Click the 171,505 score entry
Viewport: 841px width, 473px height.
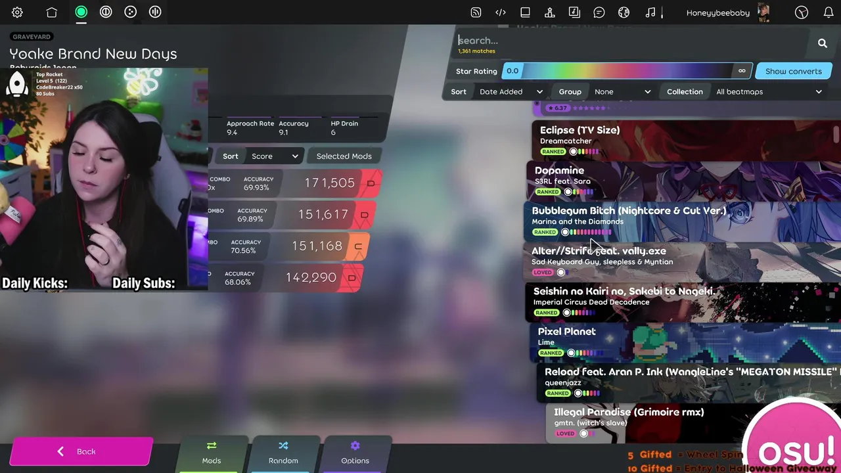[x=295, y=183]
